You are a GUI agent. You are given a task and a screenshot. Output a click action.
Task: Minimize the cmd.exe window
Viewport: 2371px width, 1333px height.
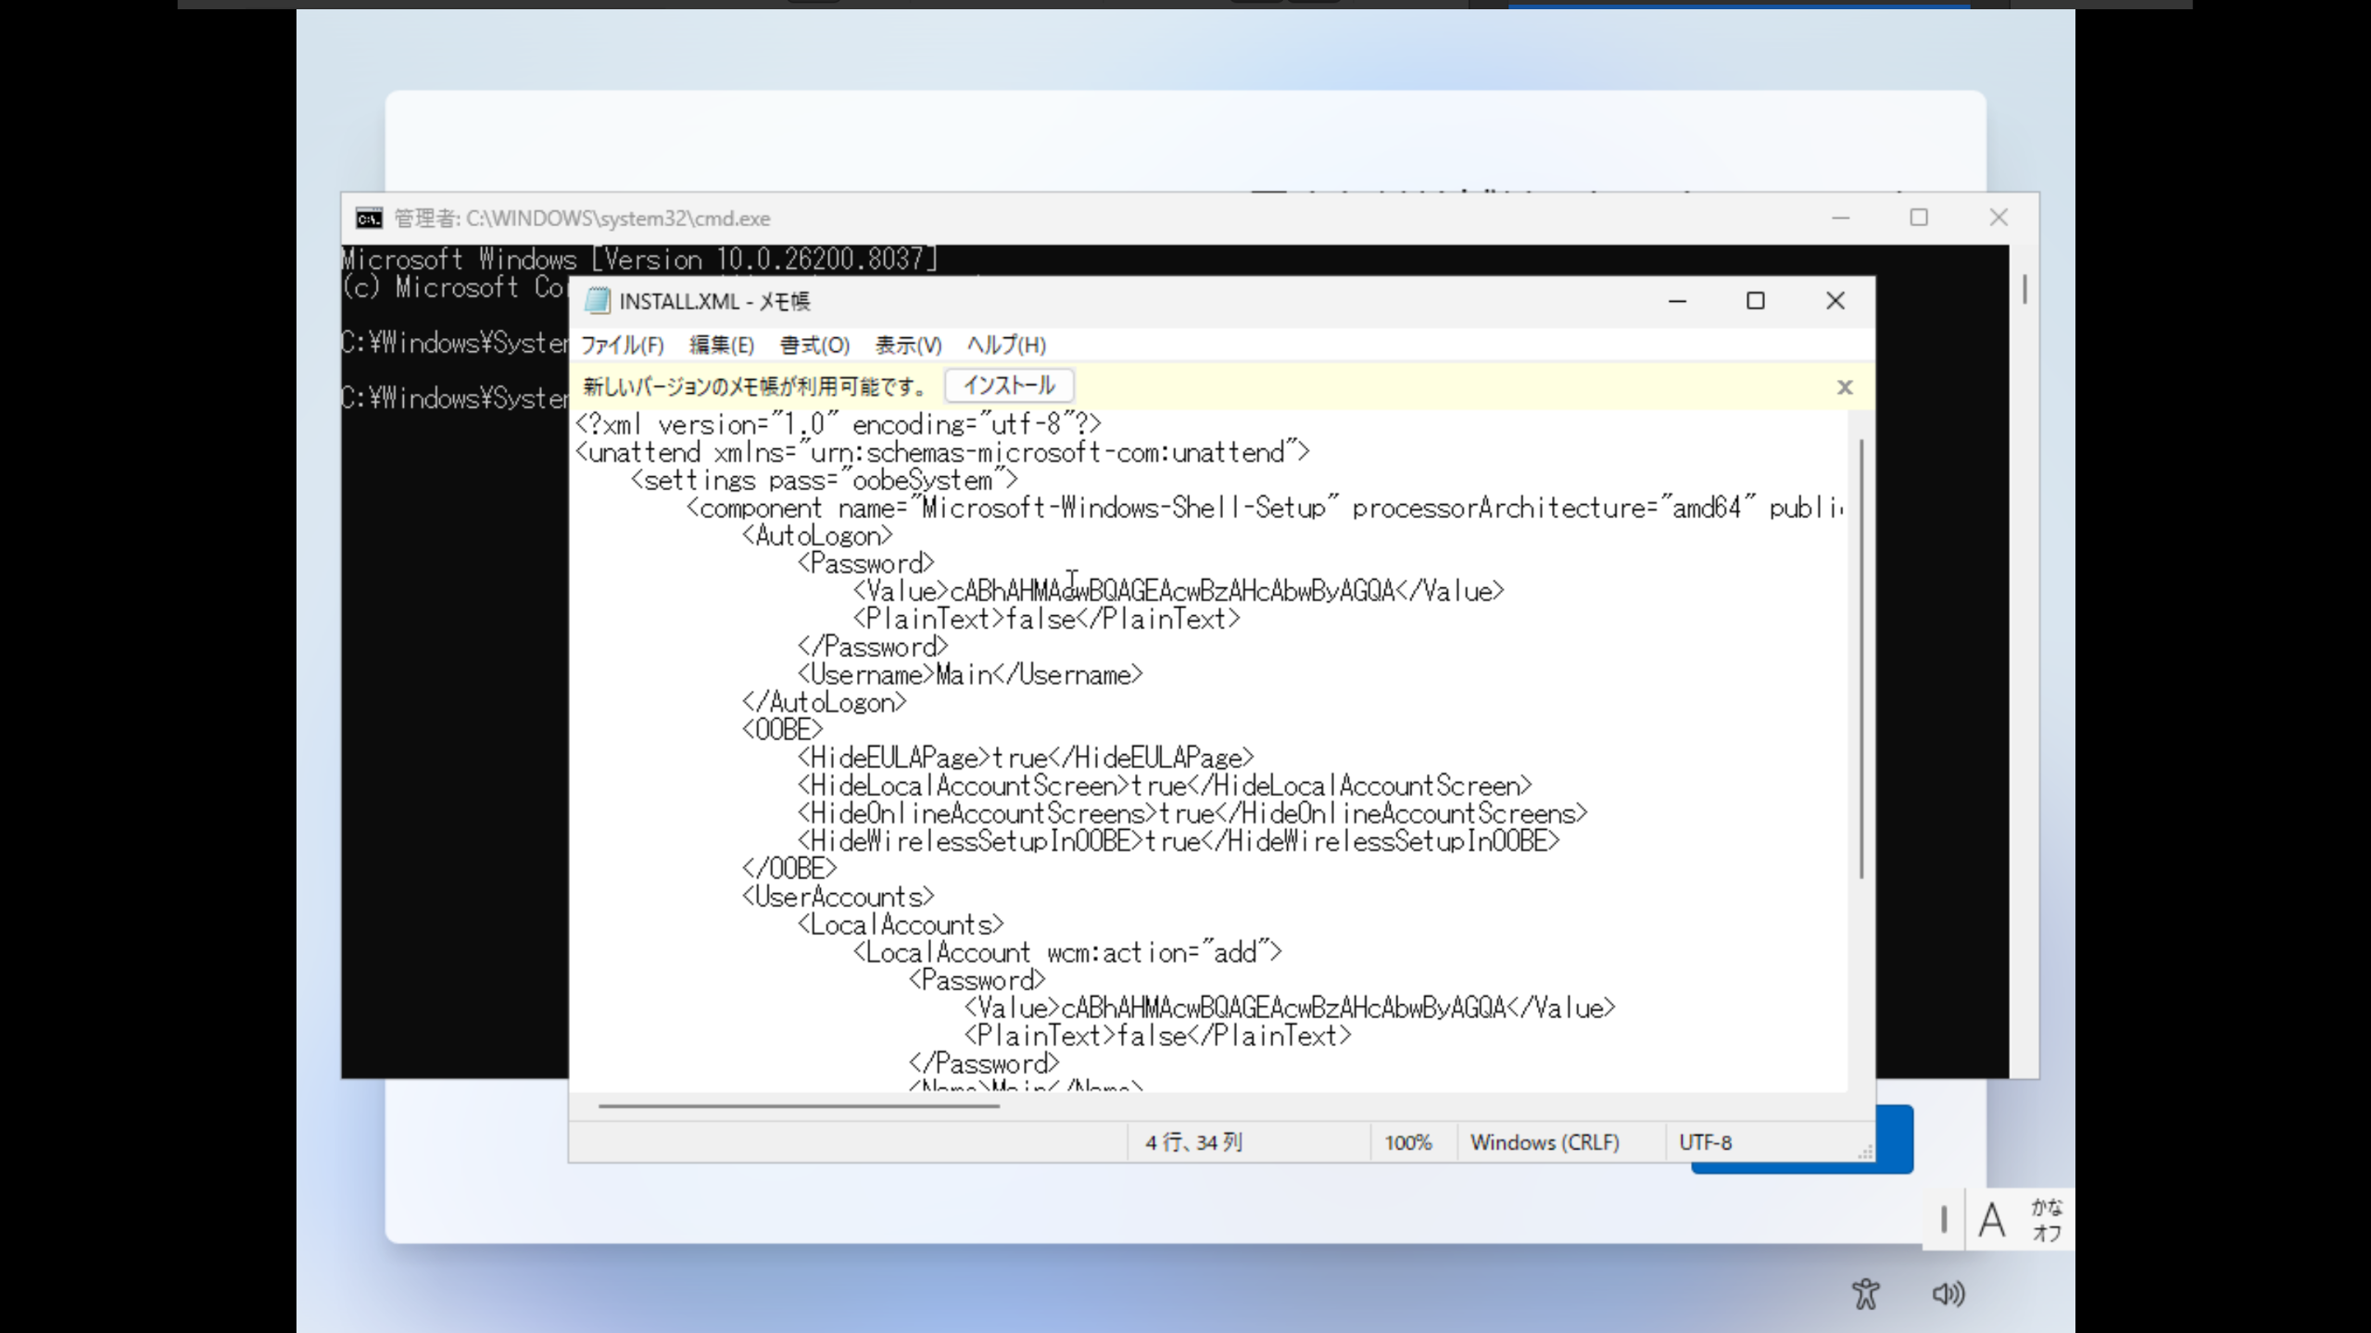1840,219
